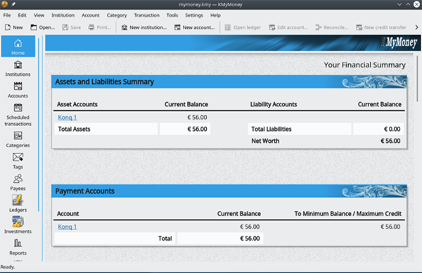Viewport: 422px width, 273px height.
Task: Follow the Konq 1 link under Asset Accounts
Action: pos(68,118)
